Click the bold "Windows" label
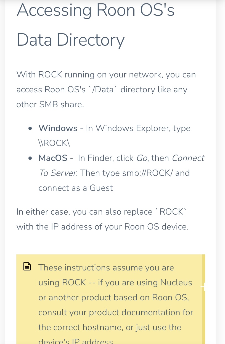 tap(58, 128)
